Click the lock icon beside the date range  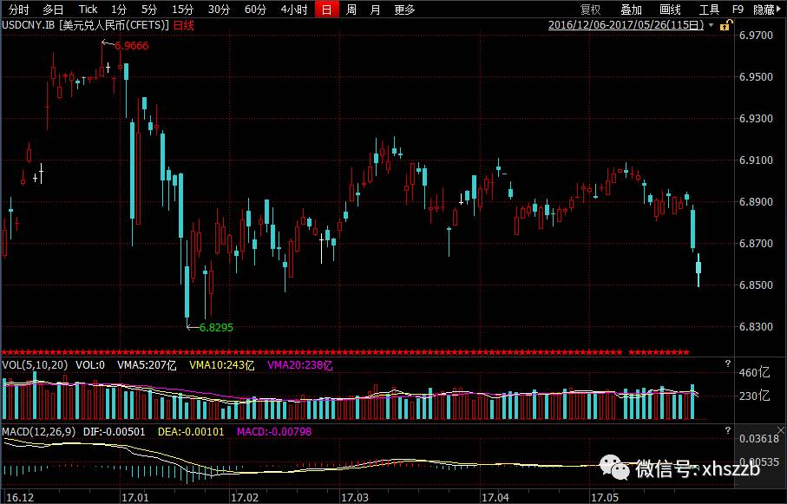tap(725, 25)
